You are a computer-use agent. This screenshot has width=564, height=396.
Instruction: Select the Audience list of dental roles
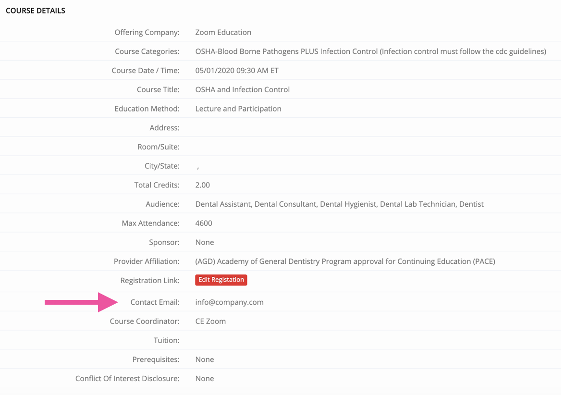coord(340,204)
